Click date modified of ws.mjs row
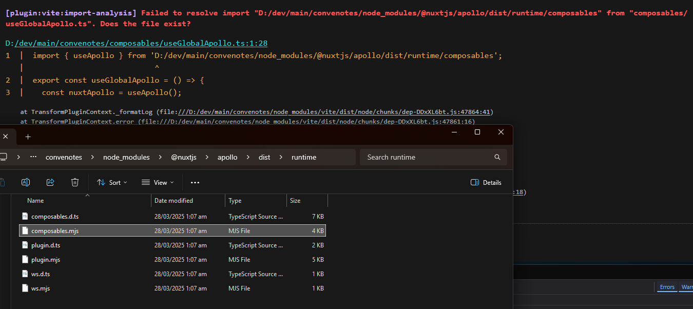 point(181,288)
